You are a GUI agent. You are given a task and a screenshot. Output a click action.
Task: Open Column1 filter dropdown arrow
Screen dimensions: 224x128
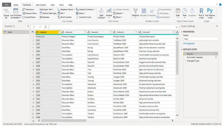[59, 32]
